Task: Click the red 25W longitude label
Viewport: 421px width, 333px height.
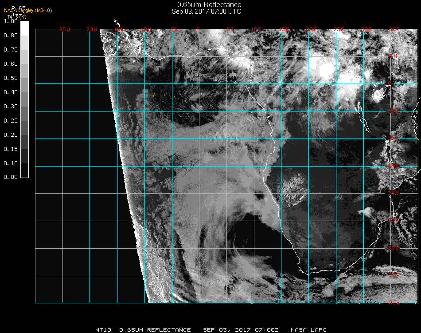Action: pyautogui.click(x=65, y=29)
